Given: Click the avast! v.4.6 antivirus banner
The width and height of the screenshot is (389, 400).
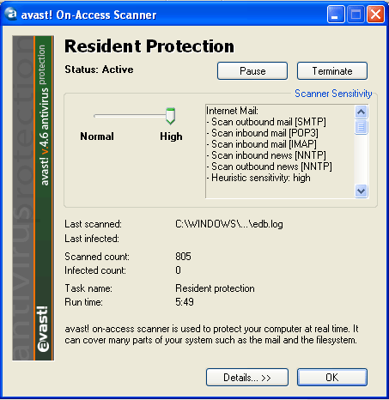Looking at the screenshot, I should pyautogui.click(x=43, y=114).
